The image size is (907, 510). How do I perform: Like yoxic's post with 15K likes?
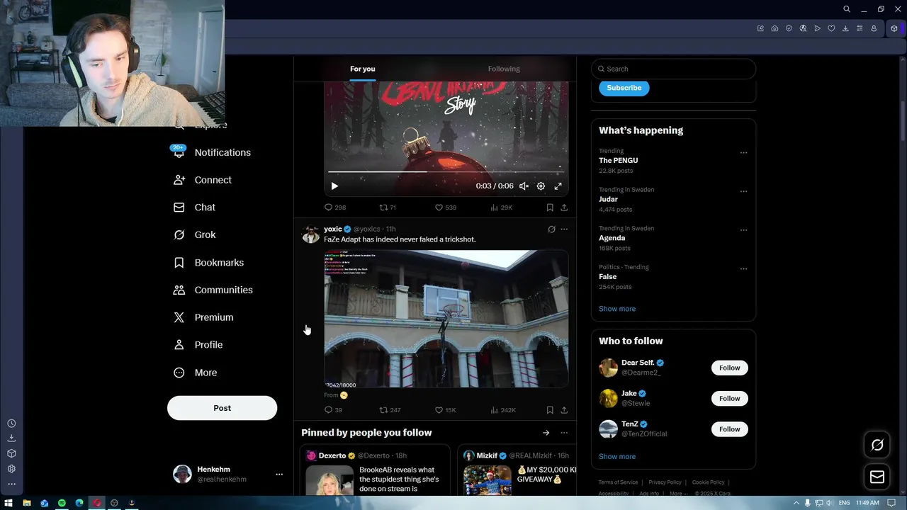click(445, 410)
